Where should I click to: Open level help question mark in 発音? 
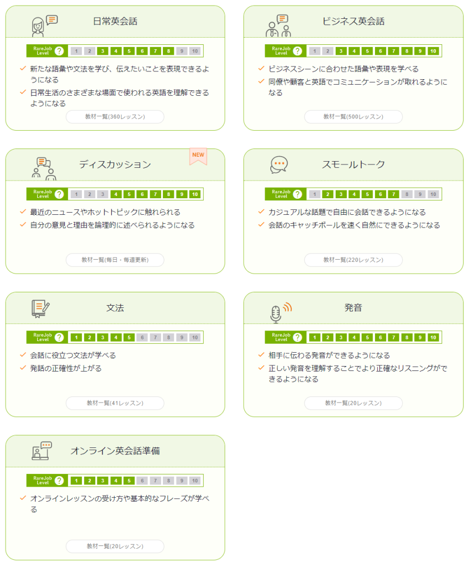pos(297,337)
